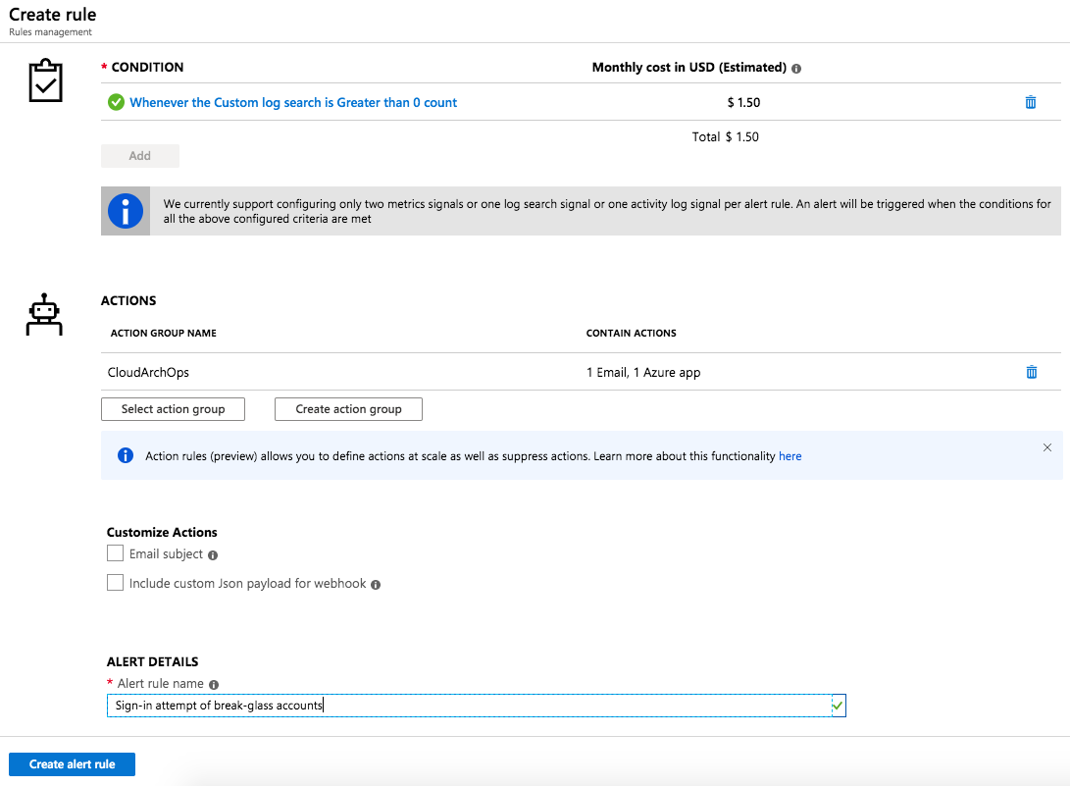Check Include custom Json payload for webhook

[x=116, y=583]
